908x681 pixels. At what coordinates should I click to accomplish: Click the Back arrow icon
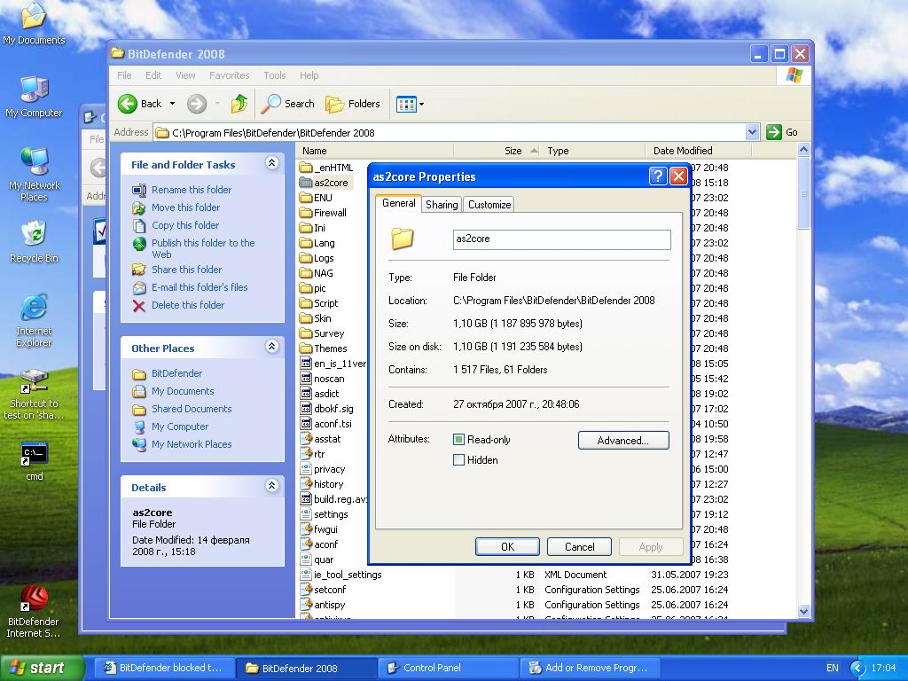pyautogui.click(x=128, y=104)
